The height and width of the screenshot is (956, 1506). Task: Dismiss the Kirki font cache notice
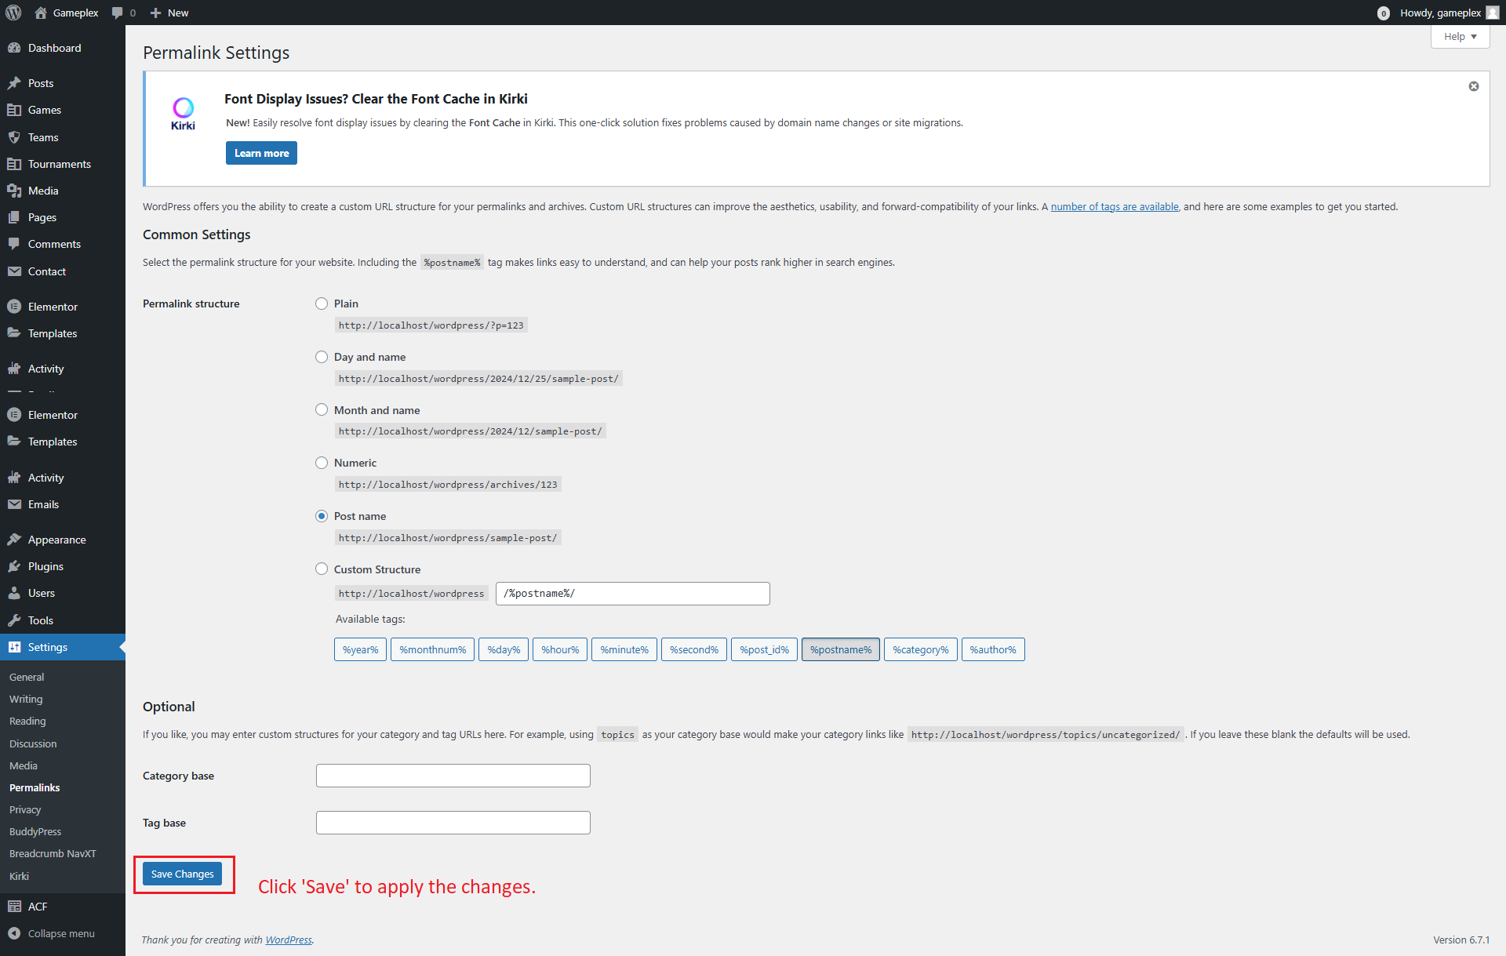[x=1474, y=86]
